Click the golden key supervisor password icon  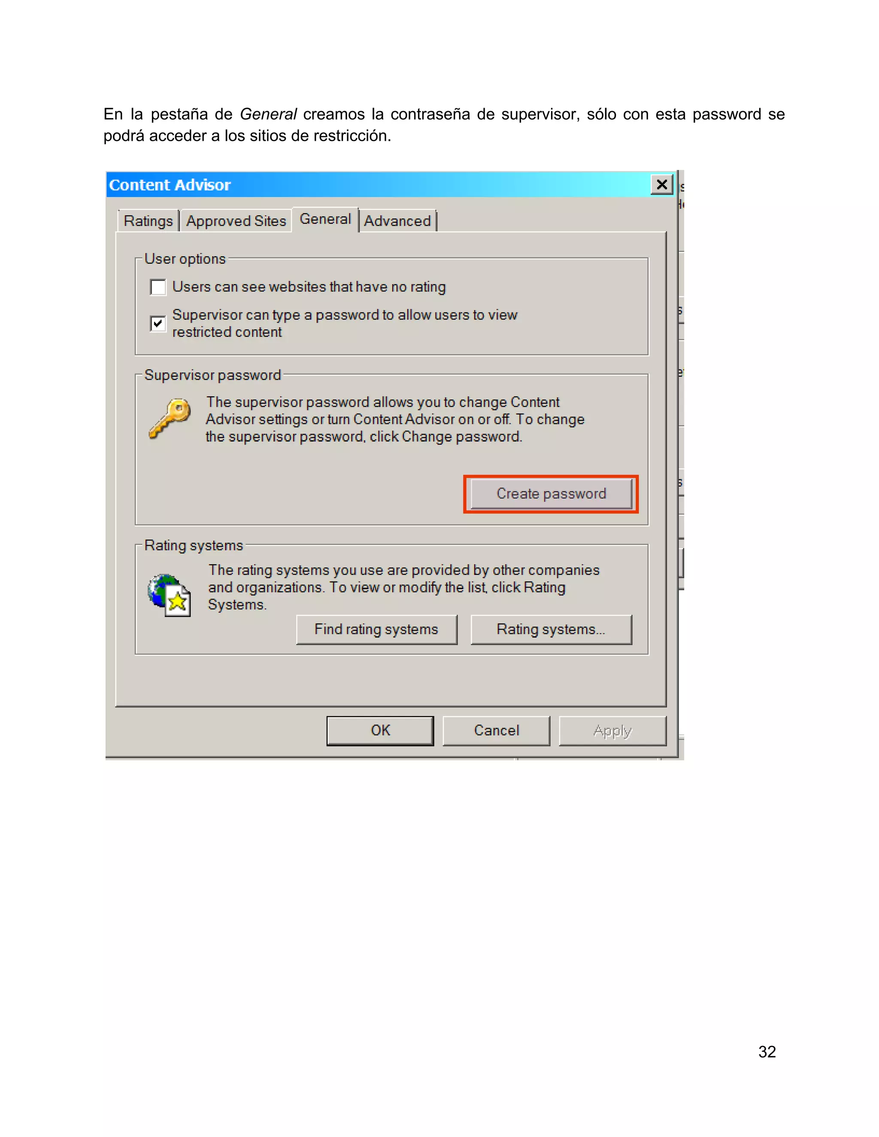[x=170, y=419]
